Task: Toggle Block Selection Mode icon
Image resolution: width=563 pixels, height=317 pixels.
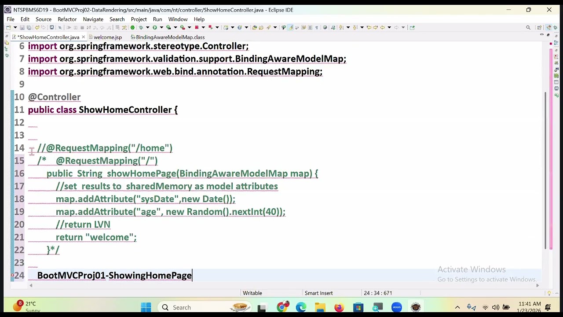Action: 310,27
